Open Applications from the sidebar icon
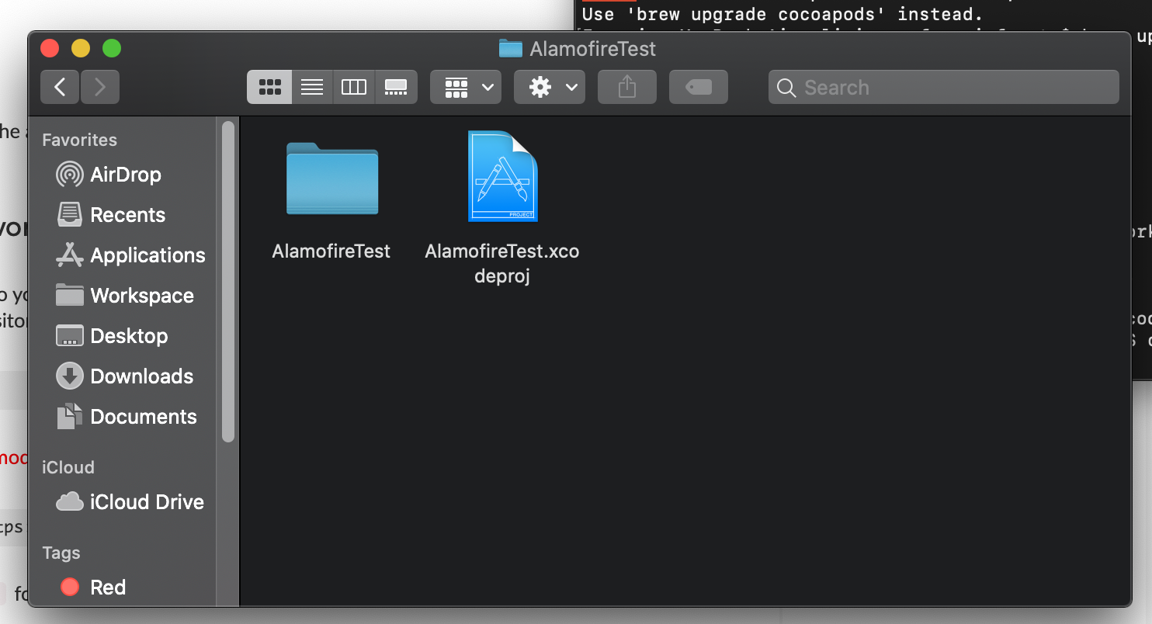The height and width of the screenshot is (624, 1152). coord(70,255)
